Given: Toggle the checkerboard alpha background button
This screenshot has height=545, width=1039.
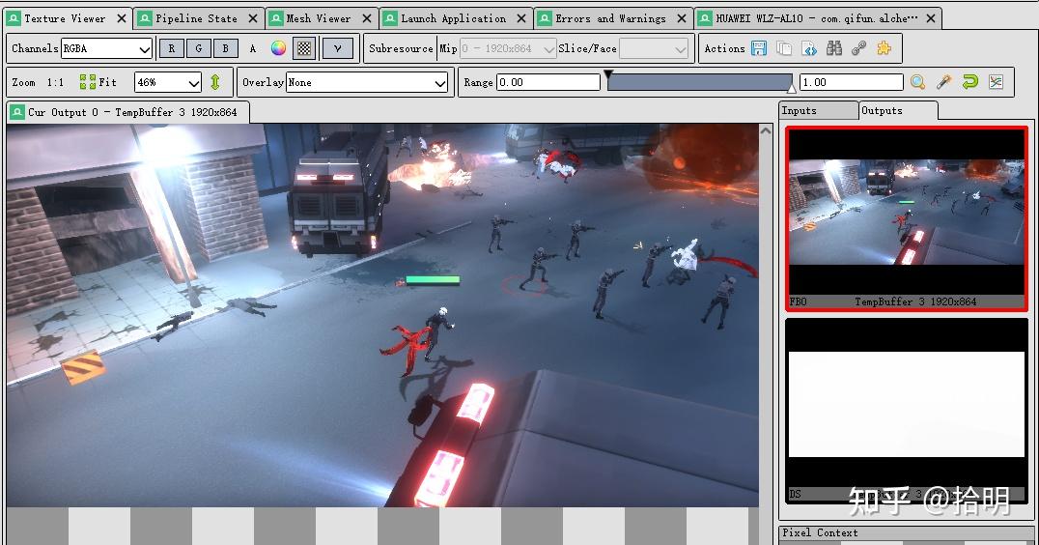Looking at the screenshot, I should coord(304,48).
